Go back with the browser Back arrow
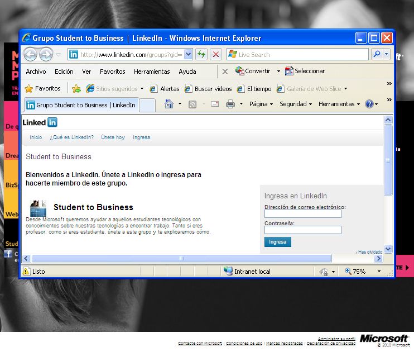 (30, 55)
